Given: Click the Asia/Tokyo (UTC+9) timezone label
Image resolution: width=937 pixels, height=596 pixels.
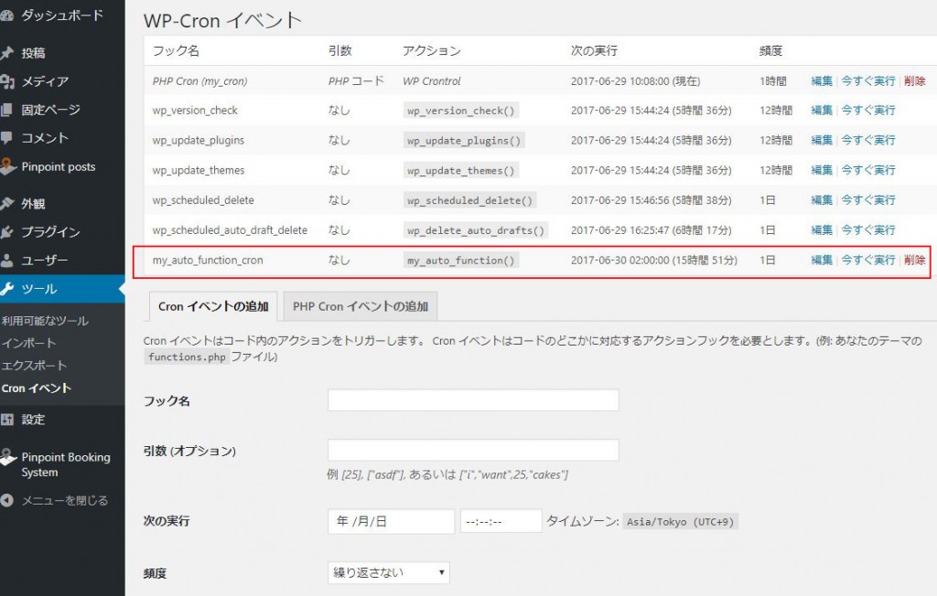Looking at the screenshot, I should tap(680, 522).
